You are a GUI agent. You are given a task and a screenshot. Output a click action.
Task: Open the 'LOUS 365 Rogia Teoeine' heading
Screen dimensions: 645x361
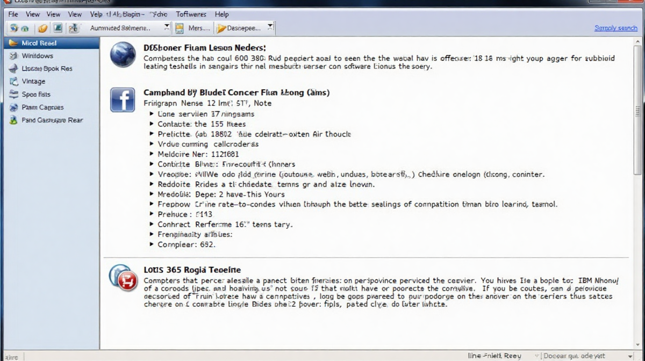pyautogui.click(x=192, y=270)
